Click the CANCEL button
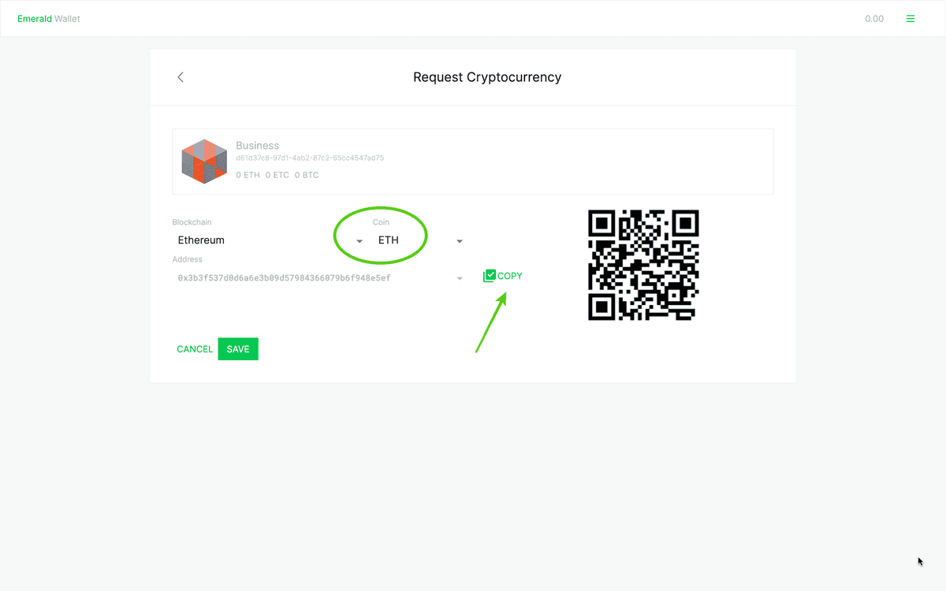946x591 pixels. pyautogui.click(x=194, y=348)
